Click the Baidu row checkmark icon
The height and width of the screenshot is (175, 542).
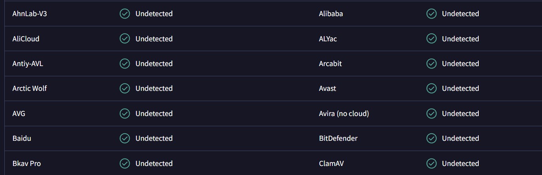tap(125, 138)
